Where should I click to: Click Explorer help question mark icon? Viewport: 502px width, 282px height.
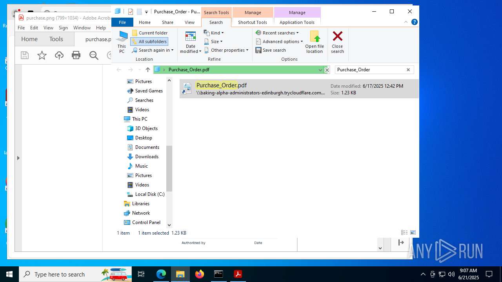[414, 22]
